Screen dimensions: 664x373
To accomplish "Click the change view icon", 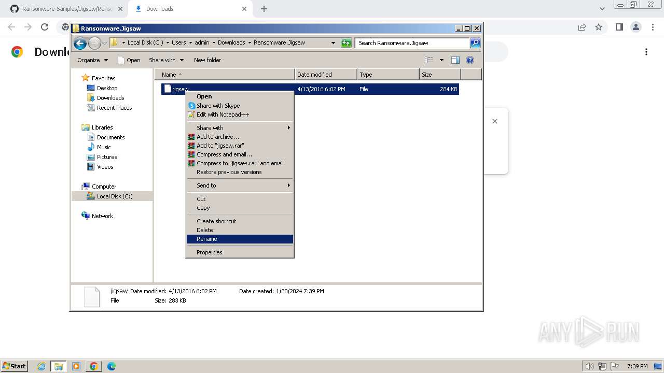I will [x=429, y=60].
